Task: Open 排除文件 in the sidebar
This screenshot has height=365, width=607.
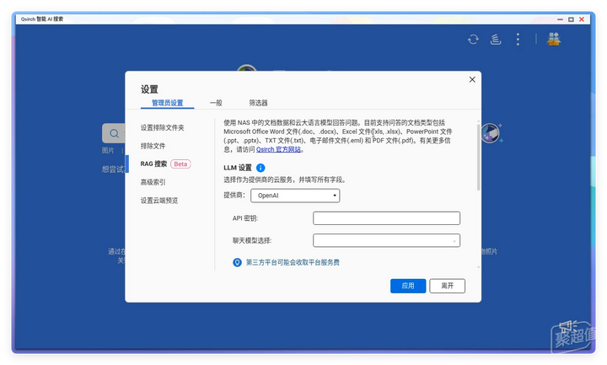Action: [x=153, y=146]
